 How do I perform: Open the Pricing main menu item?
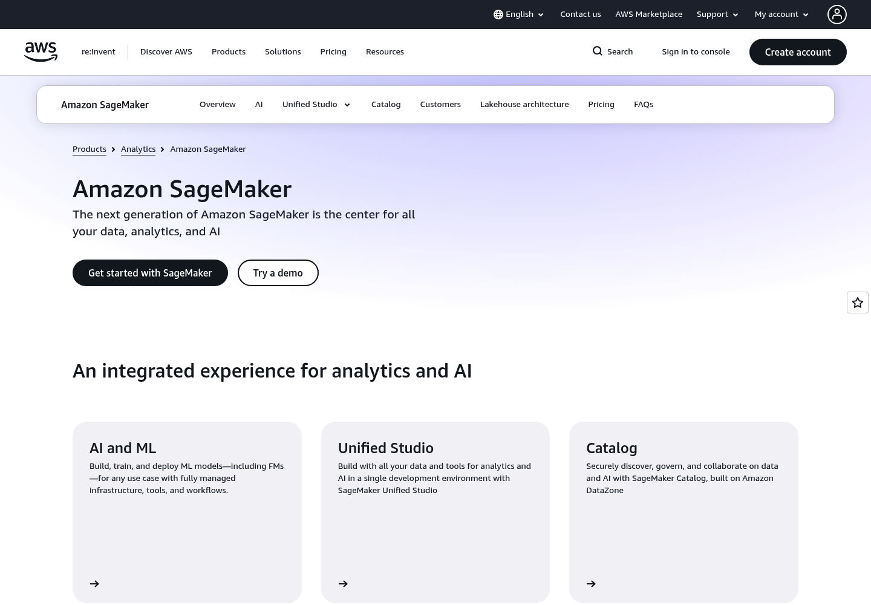(x=333, y=52)
